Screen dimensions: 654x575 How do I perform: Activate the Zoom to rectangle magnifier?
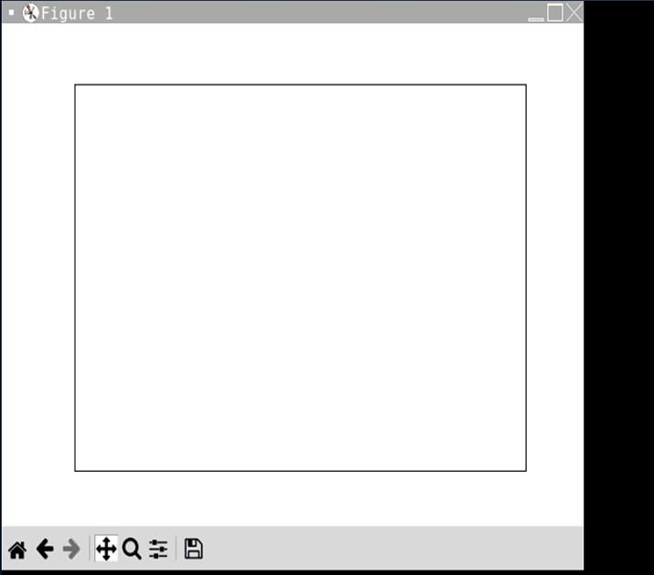[x=132, y=548]
